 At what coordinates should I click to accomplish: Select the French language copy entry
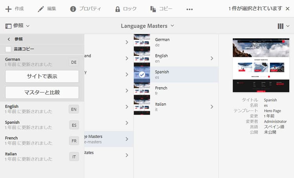(42, 141)
